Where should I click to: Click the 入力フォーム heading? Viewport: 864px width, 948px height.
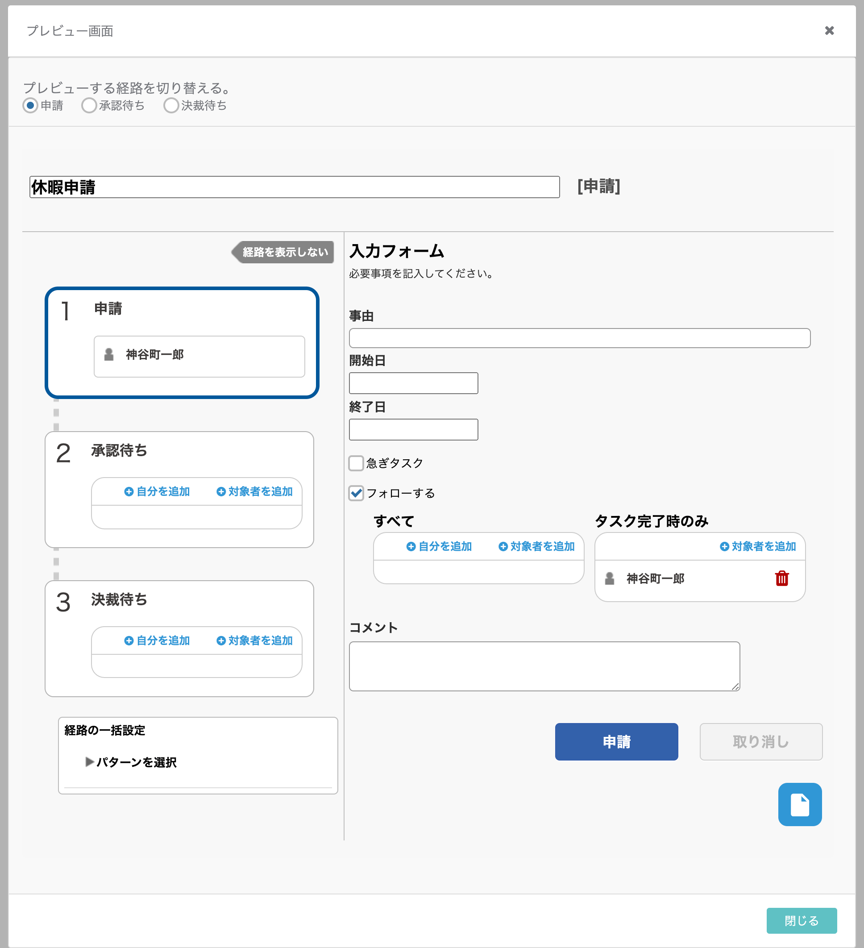[397, 251]
